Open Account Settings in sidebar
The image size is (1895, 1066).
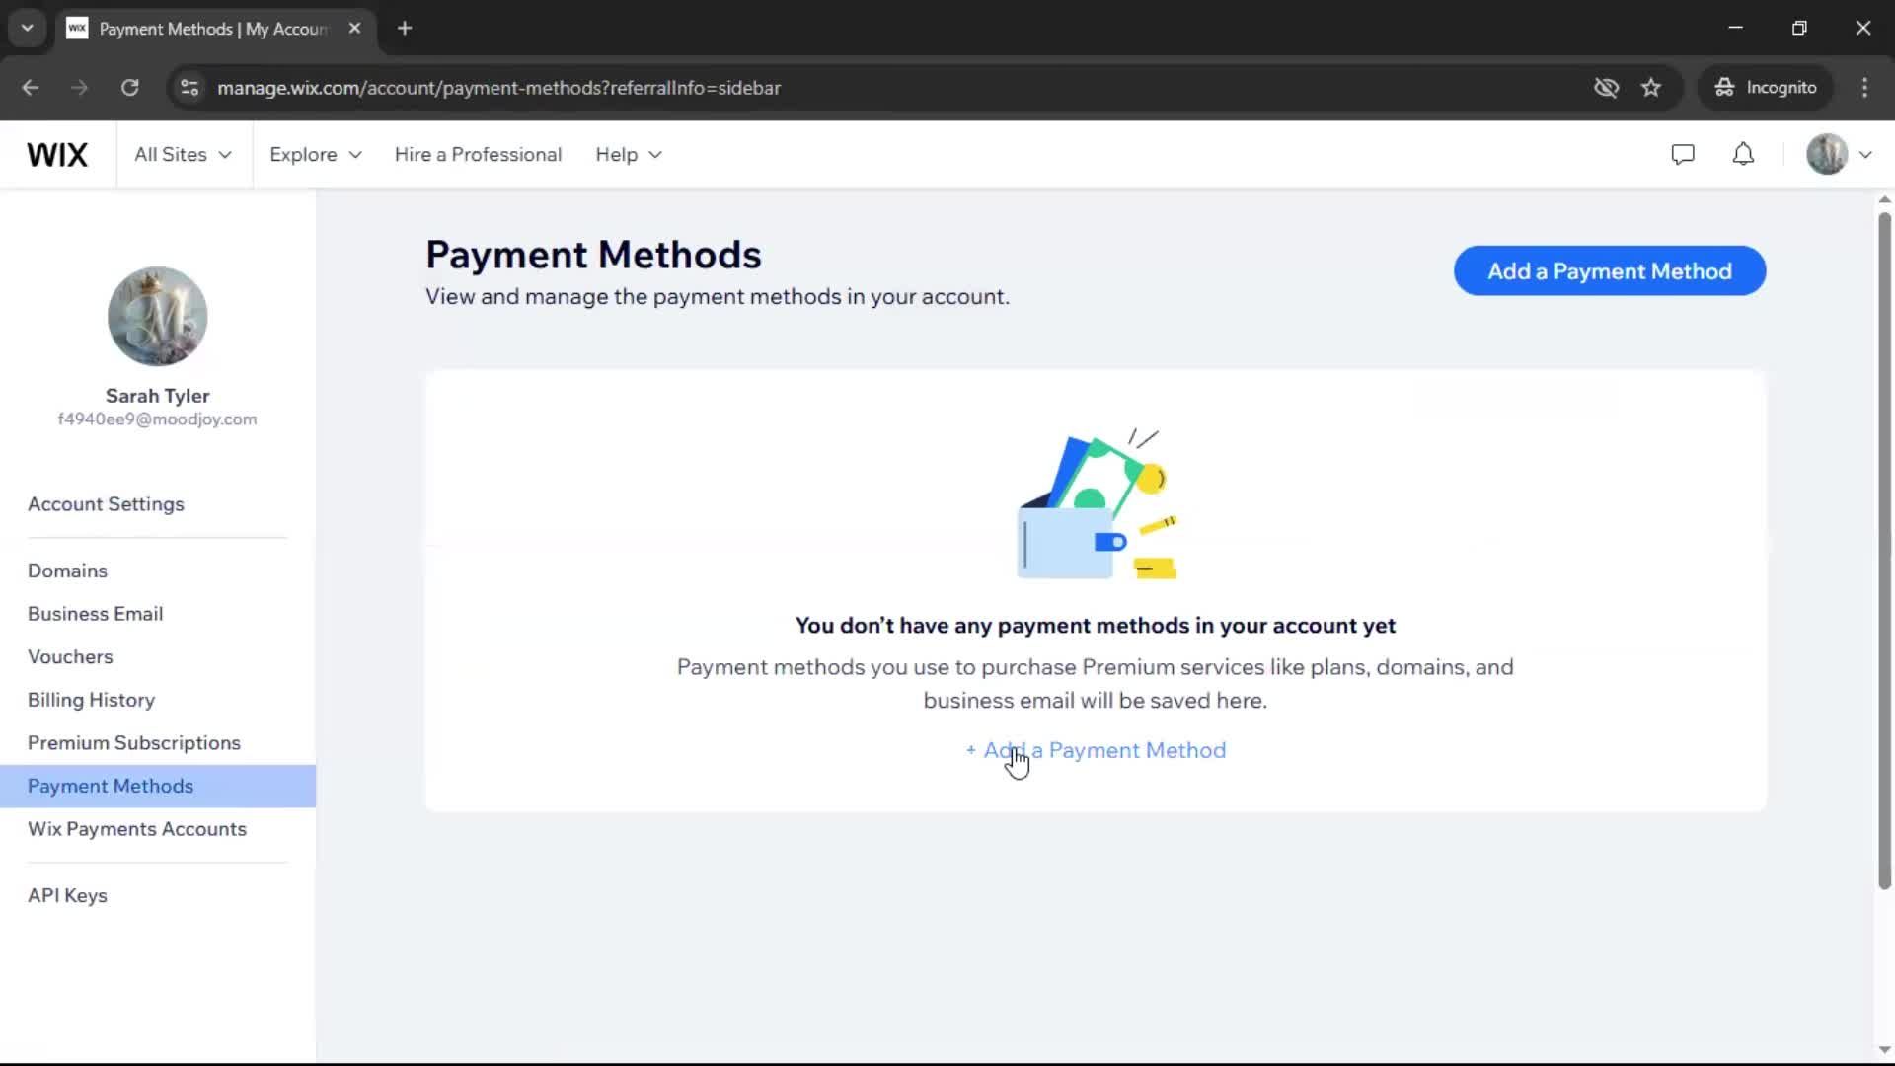pos(106,504)
